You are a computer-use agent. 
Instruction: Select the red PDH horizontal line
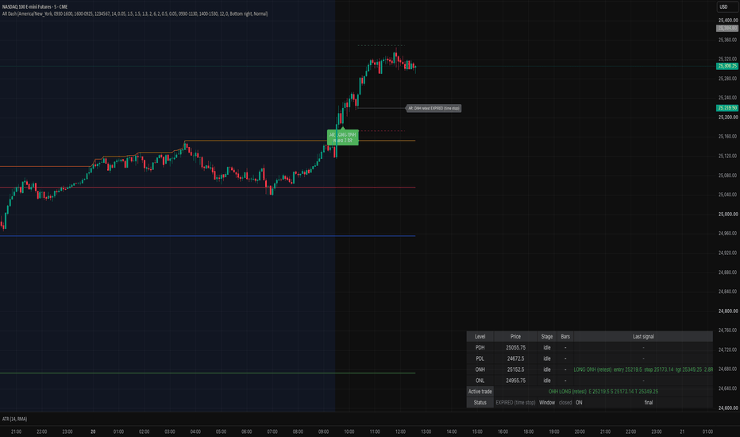pyautogui.click(x=208, y=188)
